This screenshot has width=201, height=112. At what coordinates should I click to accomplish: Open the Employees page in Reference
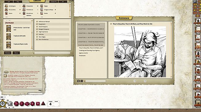pos(82,56)
